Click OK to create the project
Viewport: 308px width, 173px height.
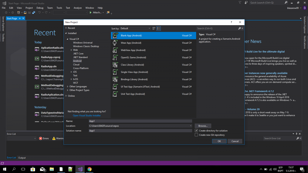click(219, 141)
